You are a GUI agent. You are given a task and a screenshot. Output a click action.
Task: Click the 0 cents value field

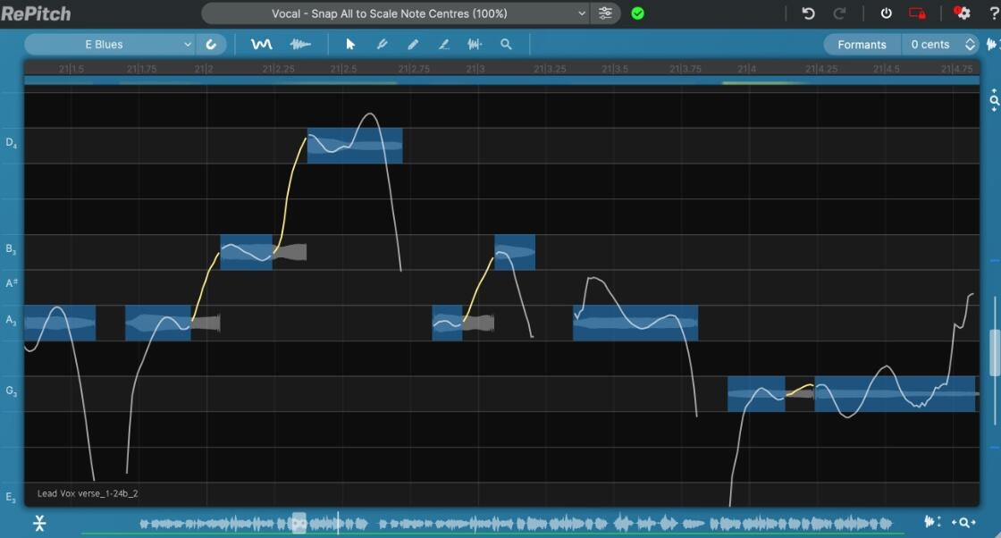point(930,45)
